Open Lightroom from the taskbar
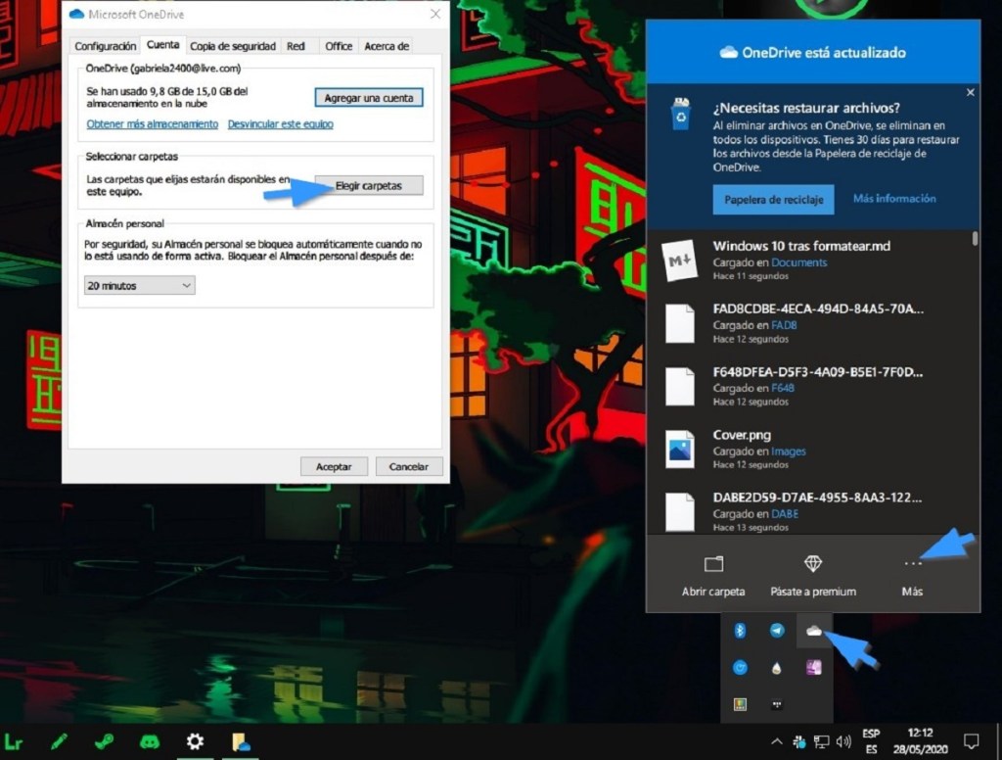 pos(14,741)
